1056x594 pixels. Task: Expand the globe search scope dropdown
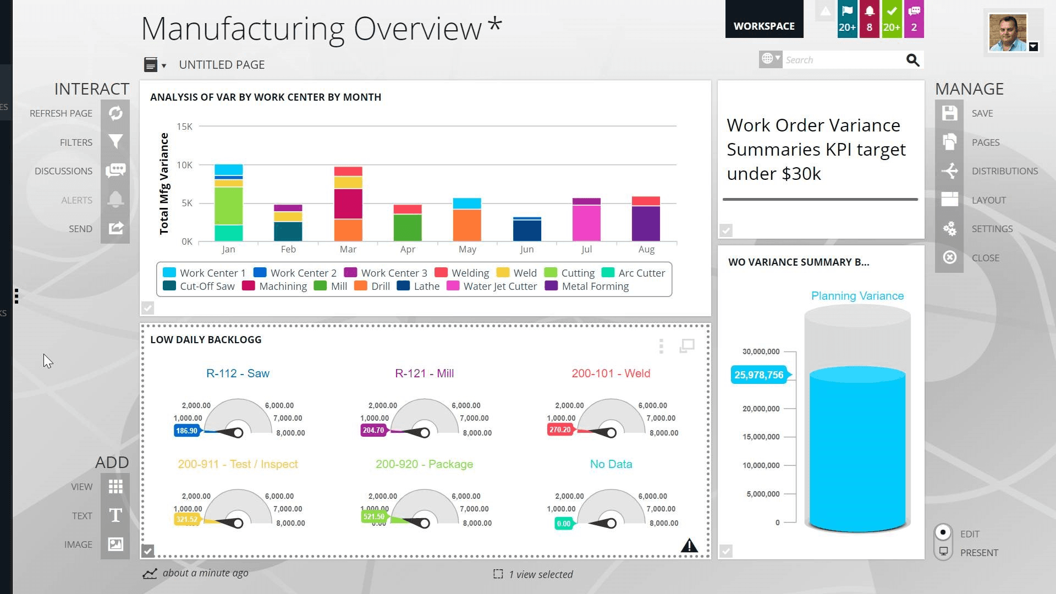pos(771,59)
